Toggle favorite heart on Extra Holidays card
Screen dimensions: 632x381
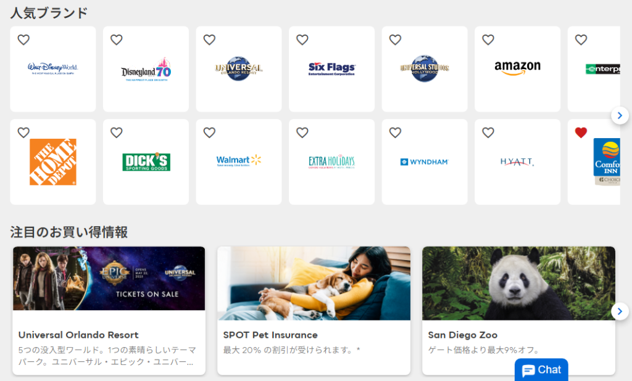302,133
